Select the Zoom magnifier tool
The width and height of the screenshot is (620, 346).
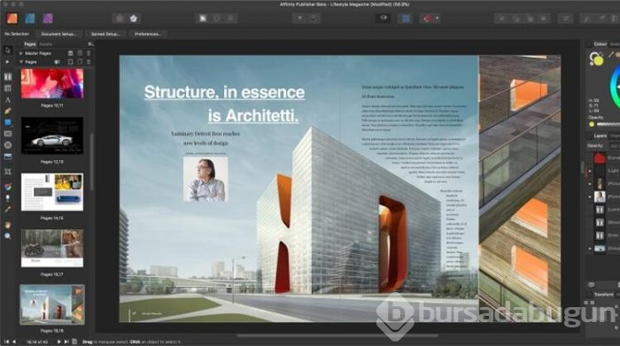[7, 236]
